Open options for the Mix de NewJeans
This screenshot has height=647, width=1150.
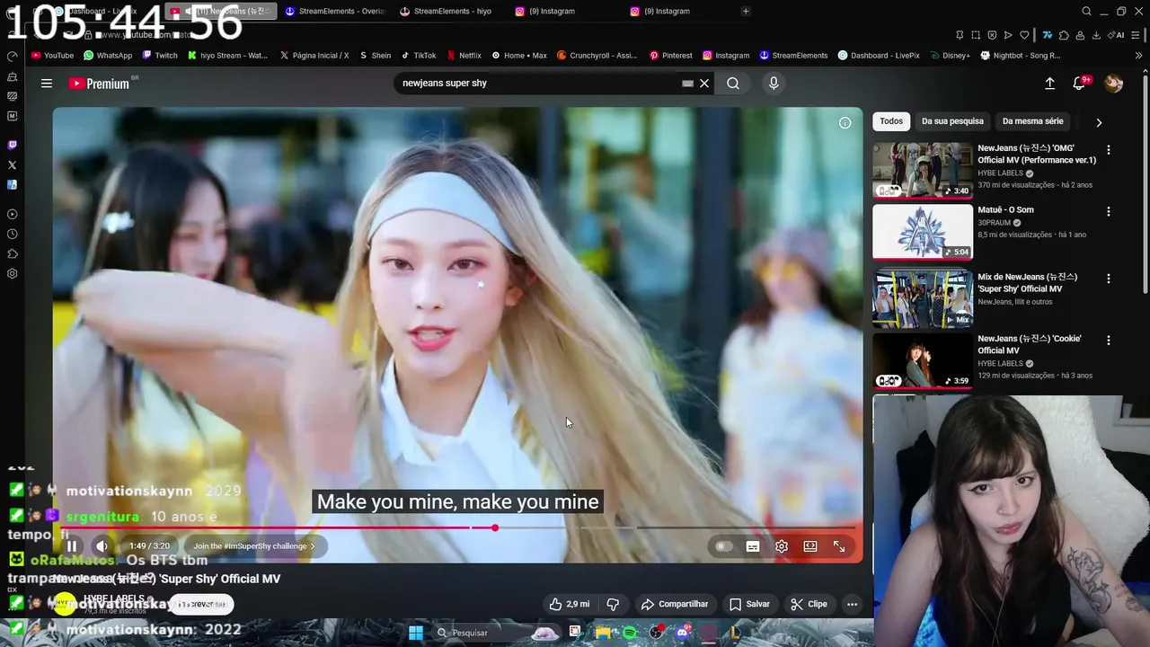point(1108,279)
